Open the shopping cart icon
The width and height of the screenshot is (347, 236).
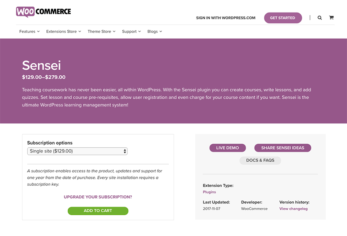click(x=331, y=18)
